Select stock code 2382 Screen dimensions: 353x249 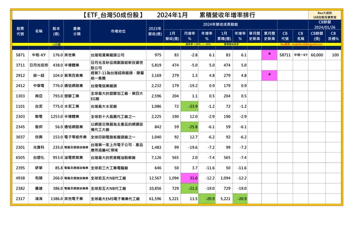pos(20,189)
